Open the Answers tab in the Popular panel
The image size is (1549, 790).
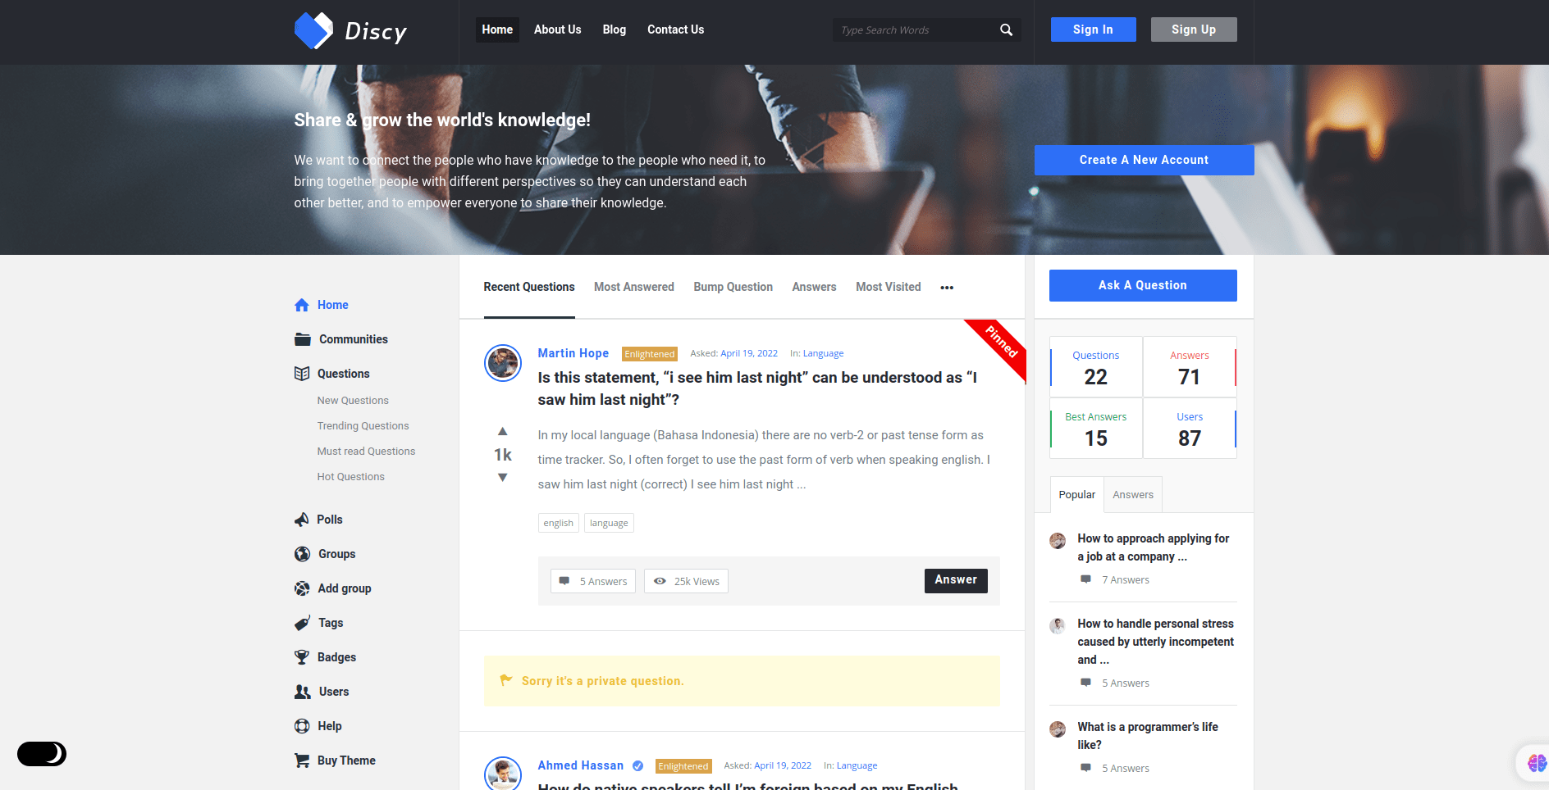(1132, 494)
